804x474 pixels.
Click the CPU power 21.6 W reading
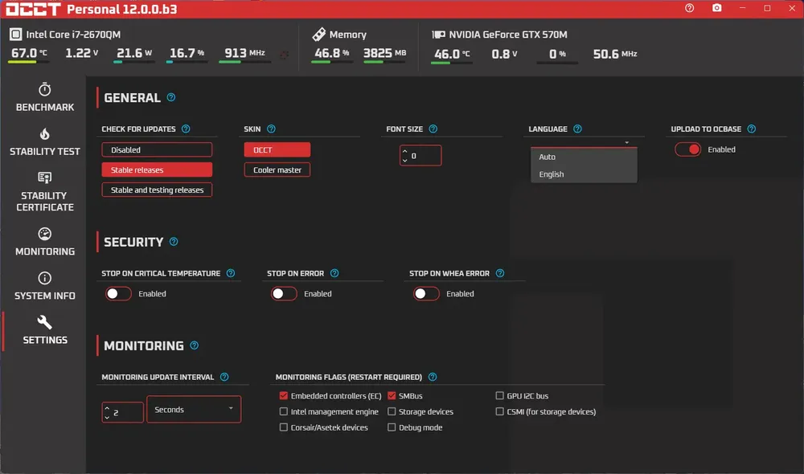point(133,53)
